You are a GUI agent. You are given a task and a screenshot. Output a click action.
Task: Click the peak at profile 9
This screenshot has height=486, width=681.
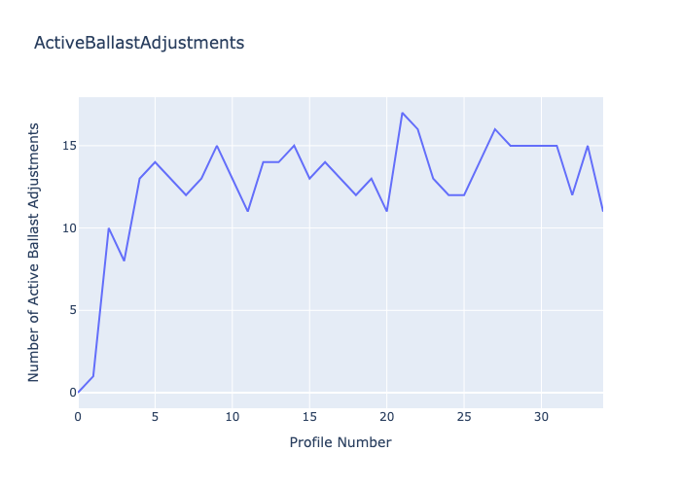pyautogui.click(x=217, y=146)
